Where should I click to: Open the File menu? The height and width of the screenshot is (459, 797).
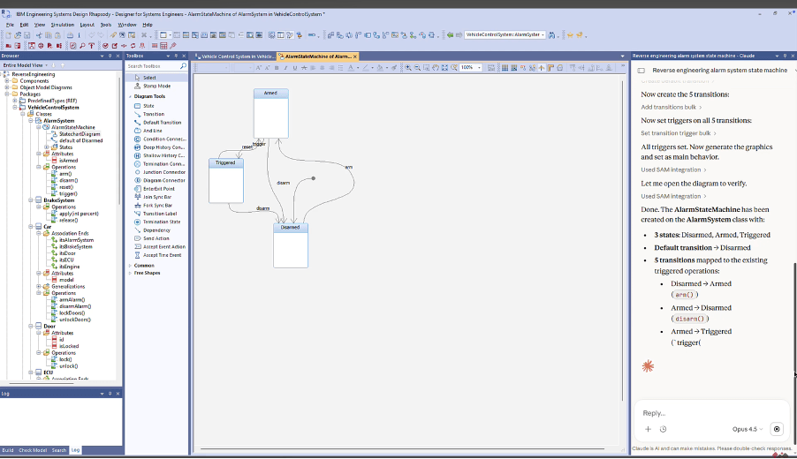(10, 25)
